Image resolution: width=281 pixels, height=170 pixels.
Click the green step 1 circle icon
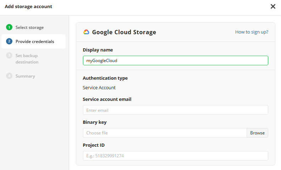(x=9, y=27)
